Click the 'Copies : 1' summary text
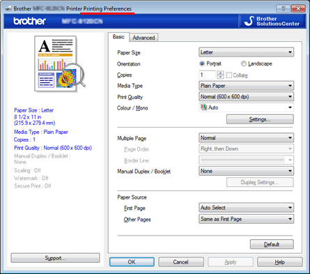 click(x=24, y=139)
